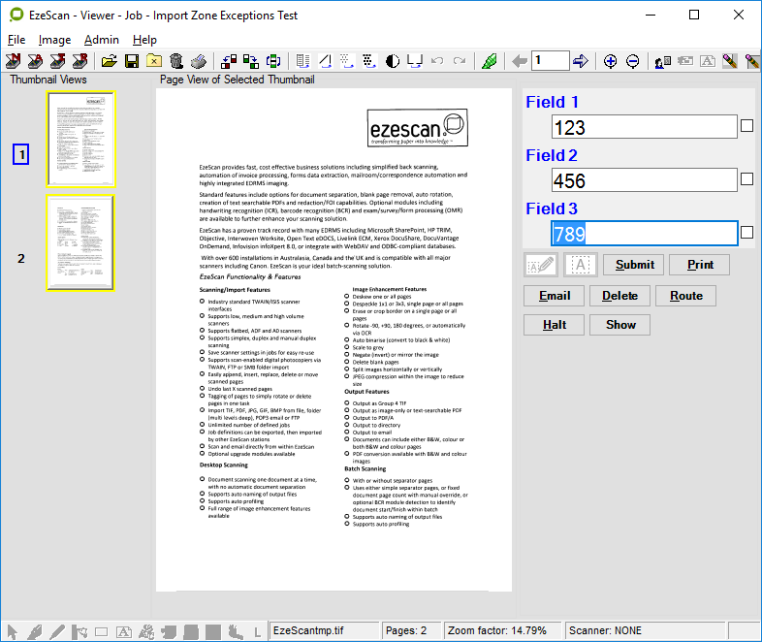The width and height of the screenshot is (762, 642).
Task: Open the File menu
Action: click(16, 40)
